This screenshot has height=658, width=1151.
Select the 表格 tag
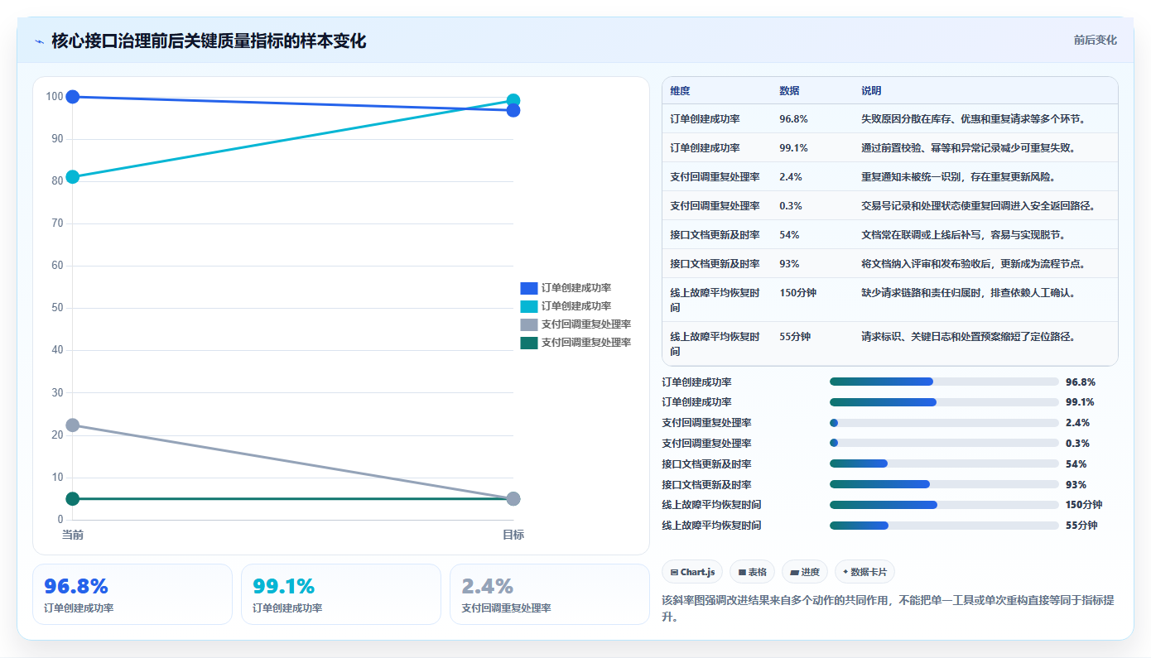coord(752,572)
